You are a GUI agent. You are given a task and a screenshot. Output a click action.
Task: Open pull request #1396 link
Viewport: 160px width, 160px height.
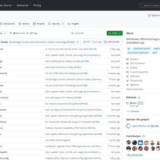(x=85, y=61)
